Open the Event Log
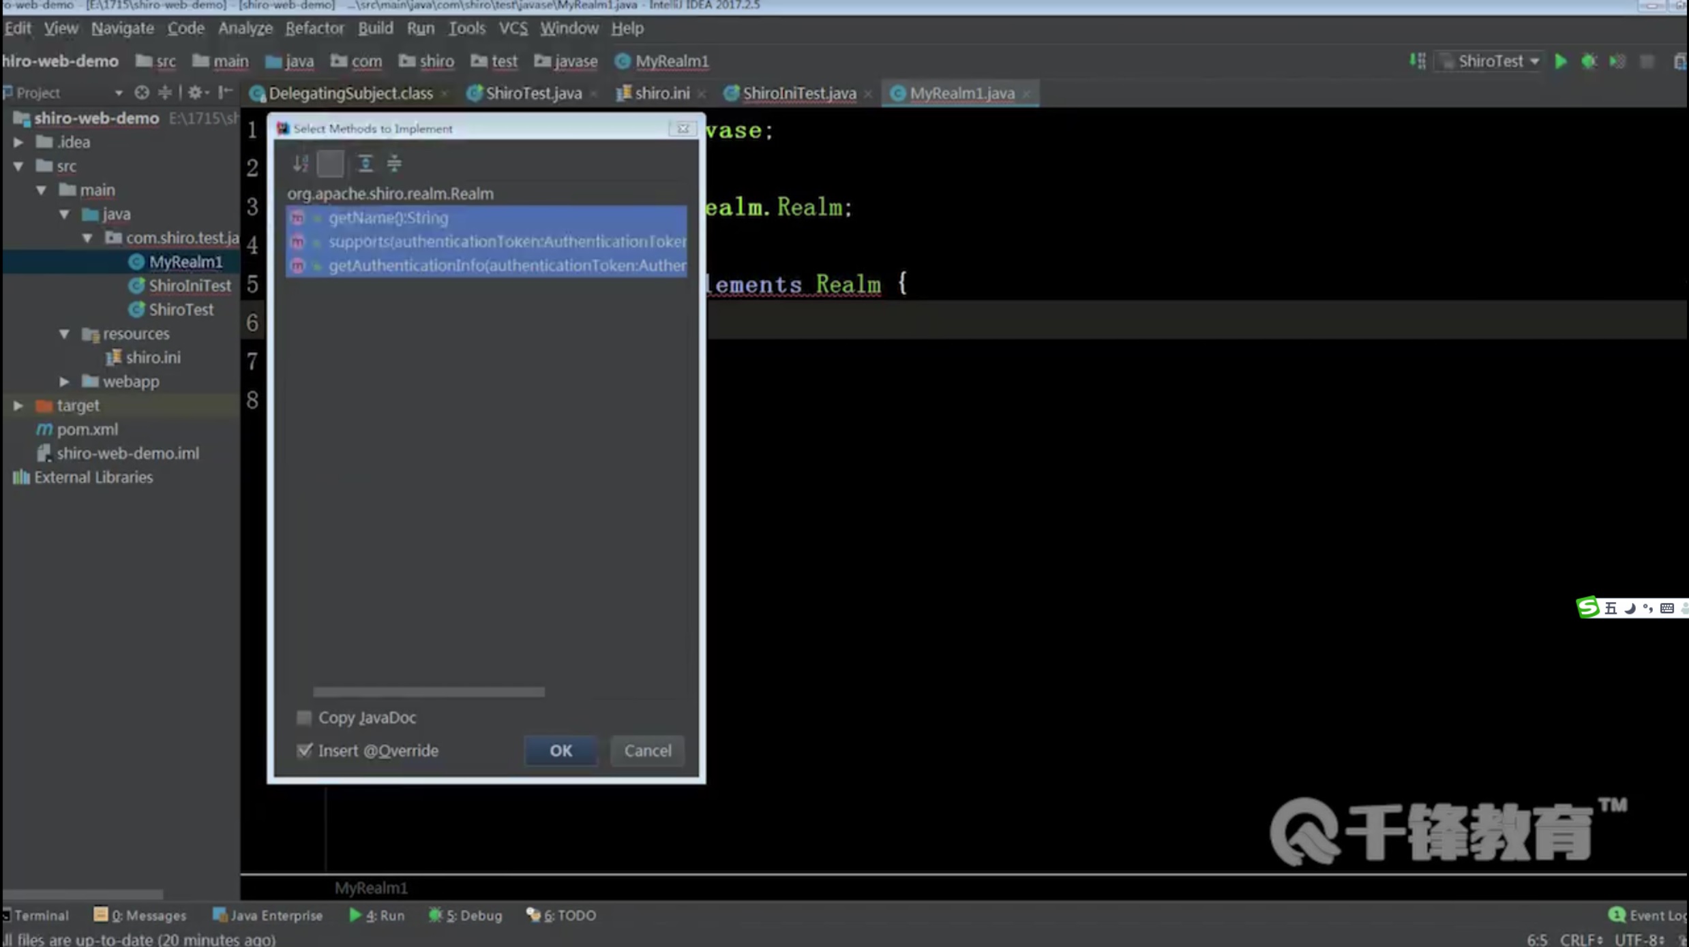This screenshot has height=947, width=1689. click(x=1647, y=916)
